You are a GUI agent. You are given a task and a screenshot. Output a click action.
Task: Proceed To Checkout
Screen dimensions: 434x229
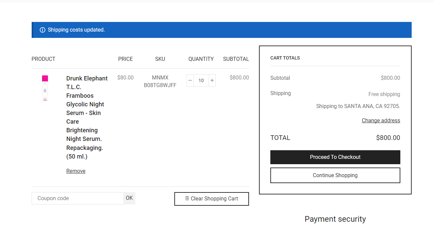point(335,157)
